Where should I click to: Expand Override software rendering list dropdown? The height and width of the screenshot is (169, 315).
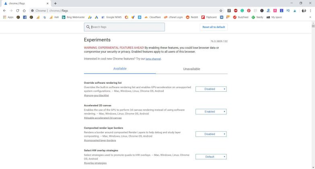[x=211, y=89]
